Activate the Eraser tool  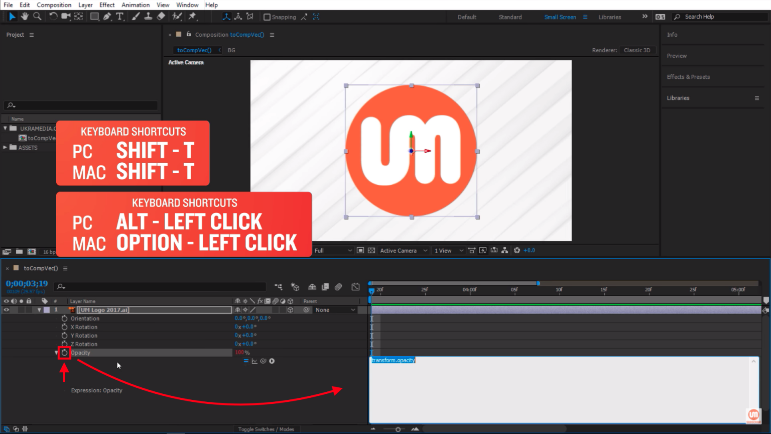pos(161,17)
